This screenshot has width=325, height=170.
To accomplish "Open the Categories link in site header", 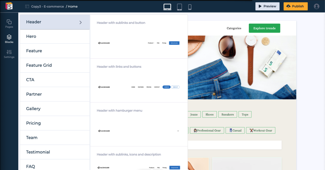I will point(234,28).
